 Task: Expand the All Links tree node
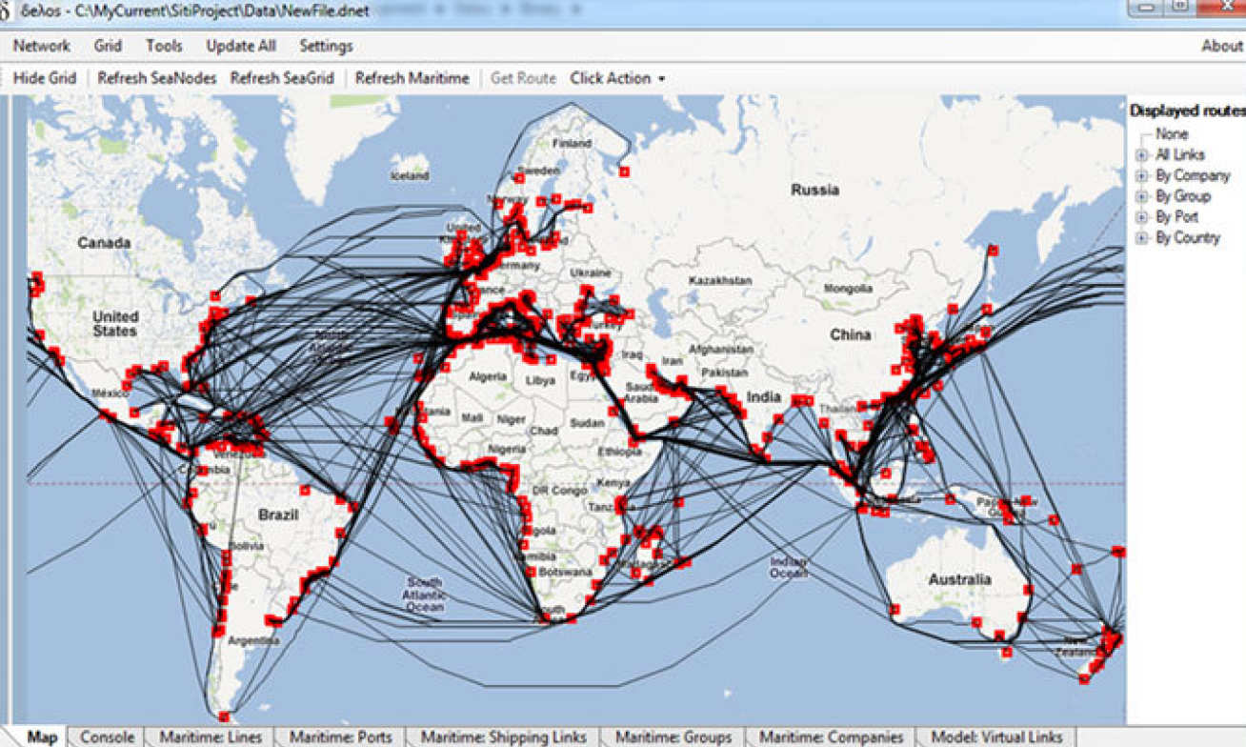(1141, 155)
